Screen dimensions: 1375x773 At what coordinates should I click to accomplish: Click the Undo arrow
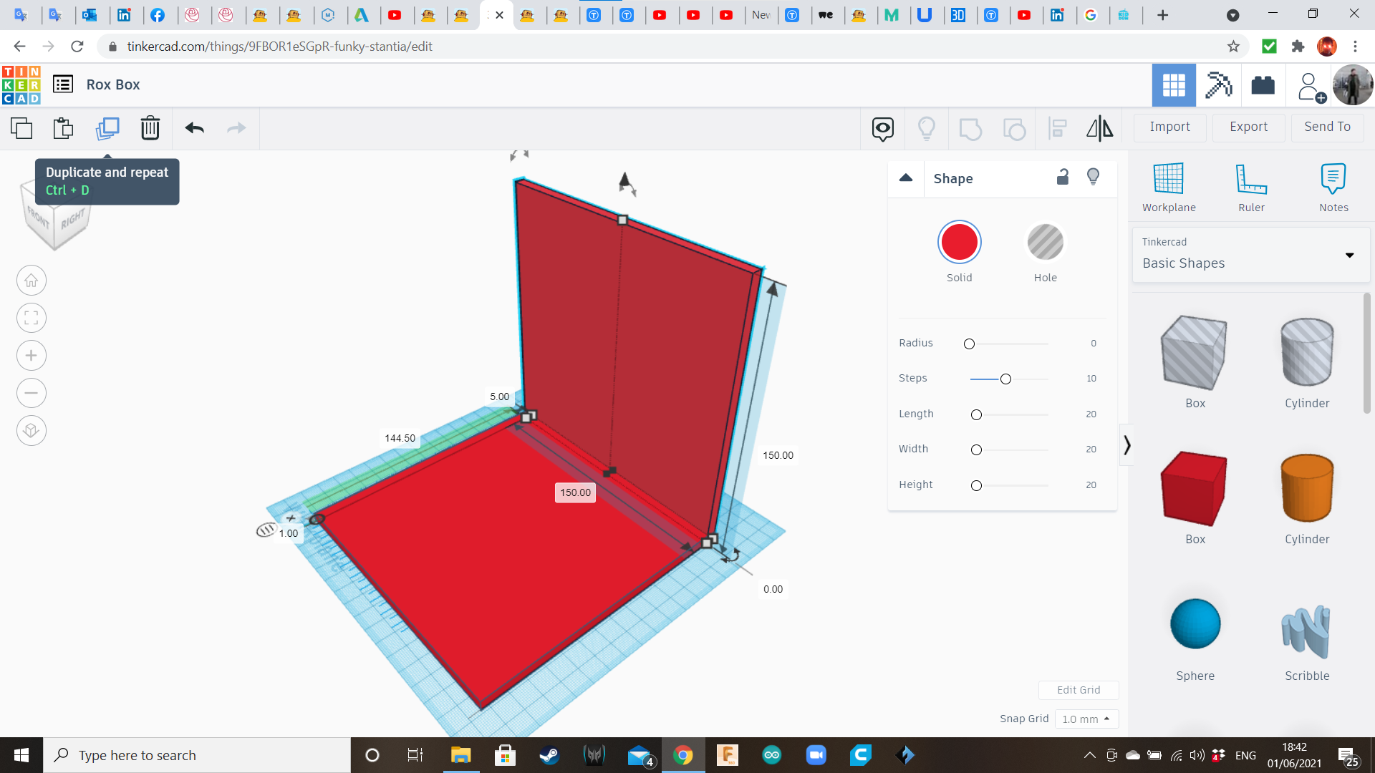[194, 128]
